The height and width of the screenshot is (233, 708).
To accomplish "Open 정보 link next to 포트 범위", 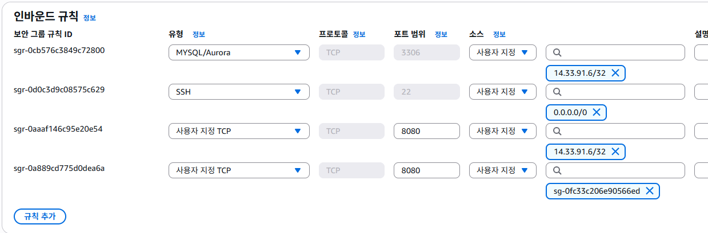I will 441,34.
